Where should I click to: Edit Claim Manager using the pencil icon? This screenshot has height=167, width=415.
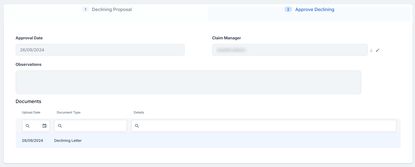coord(378,50)
